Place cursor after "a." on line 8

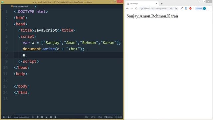point(27,55)
